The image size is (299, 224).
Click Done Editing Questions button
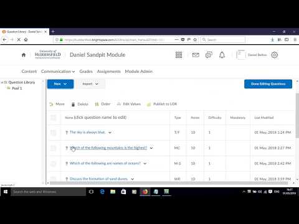point(268,84)
